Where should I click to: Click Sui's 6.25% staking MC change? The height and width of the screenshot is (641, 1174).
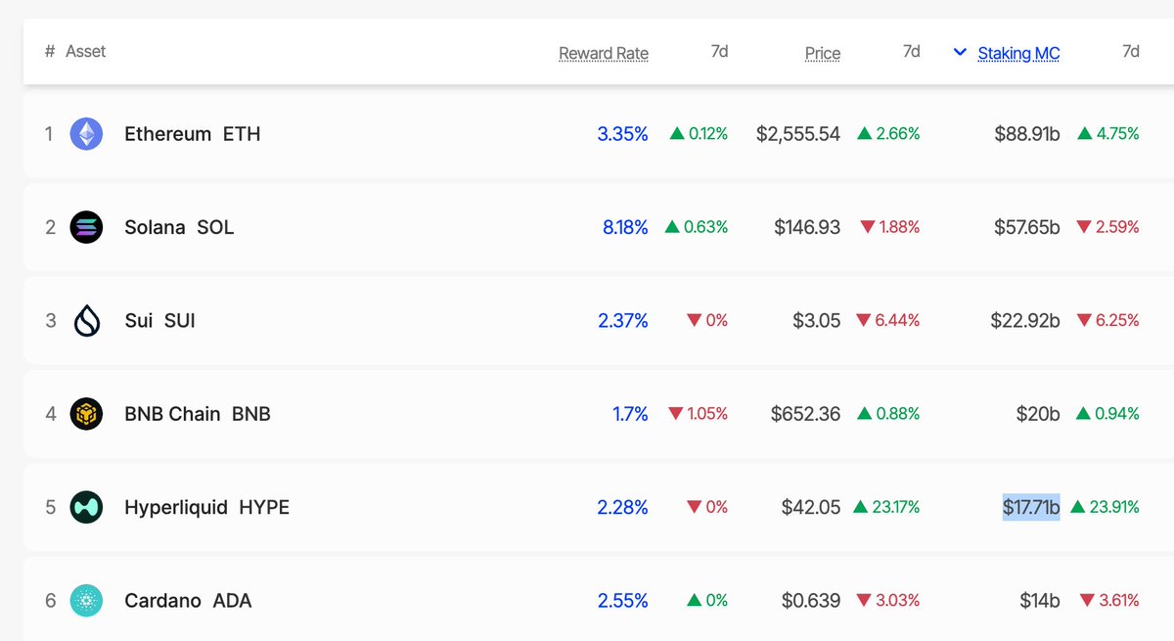(1108, 321)
